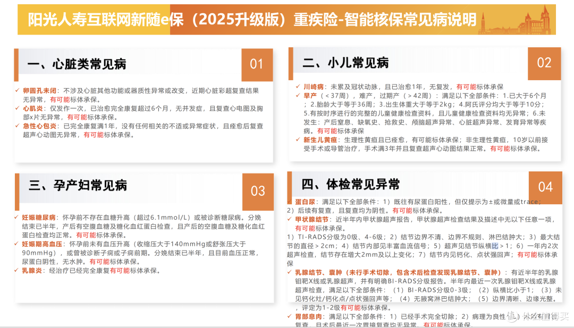The width and height of the screenshot is (574, 328).
Task: Click the bold term 妊娠糖尿病
Action: click(39, 218)
